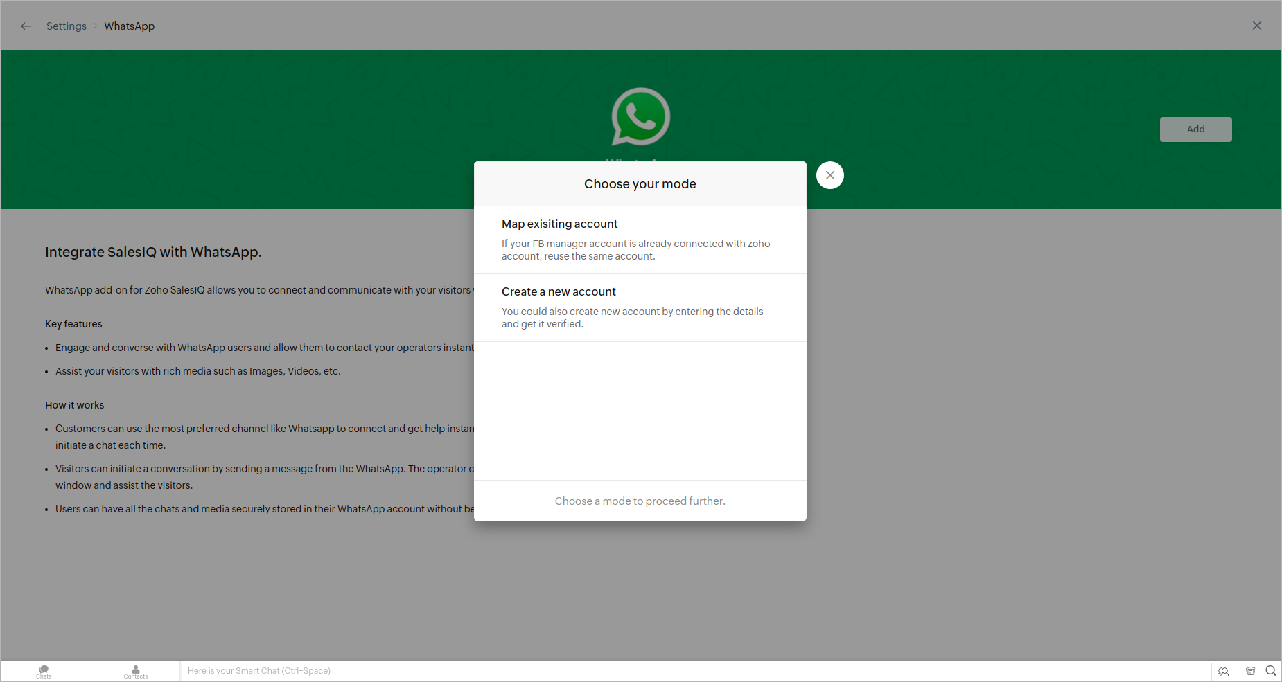Click the 'Key features' subheading
Image resolution: width=1282 pixels, height=682 pixels.
pyautogui.click(x=73, y=324)
